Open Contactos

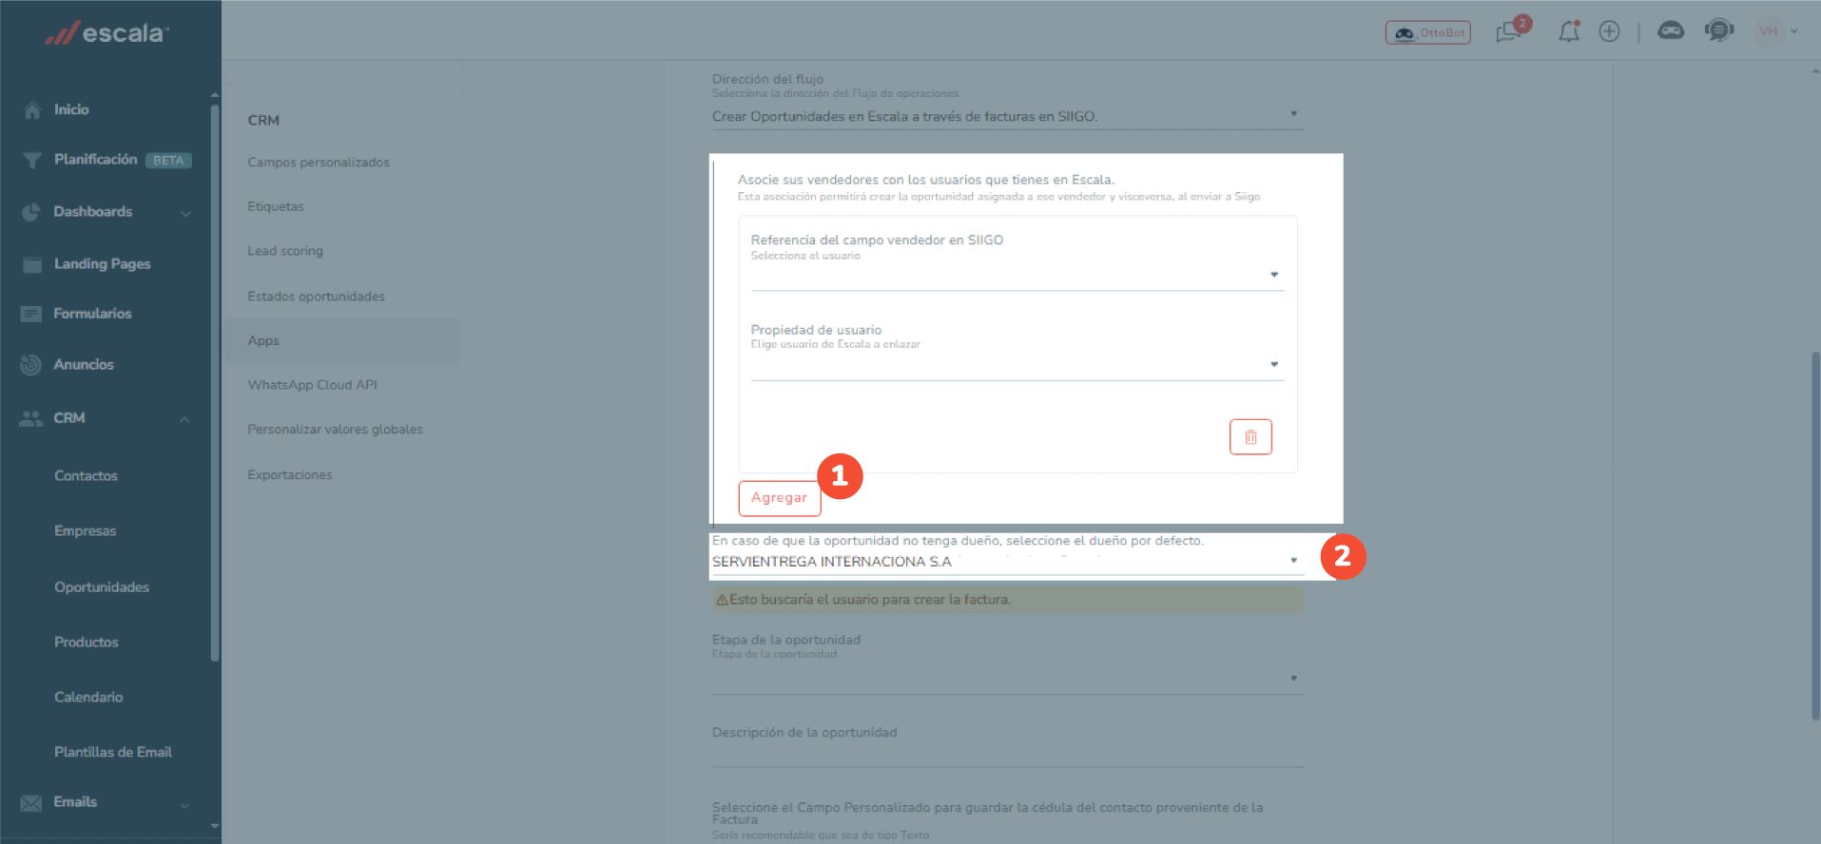coord(86,476)
